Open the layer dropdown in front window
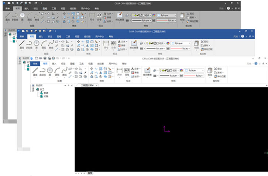The image size is (268, 176). coord(178,70)
